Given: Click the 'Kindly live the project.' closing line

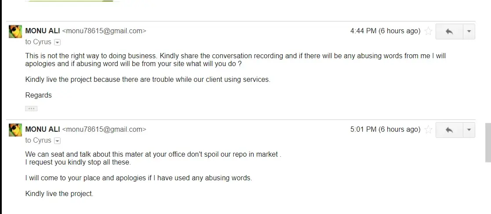Looking at the screenshot, I should point(59,193).
